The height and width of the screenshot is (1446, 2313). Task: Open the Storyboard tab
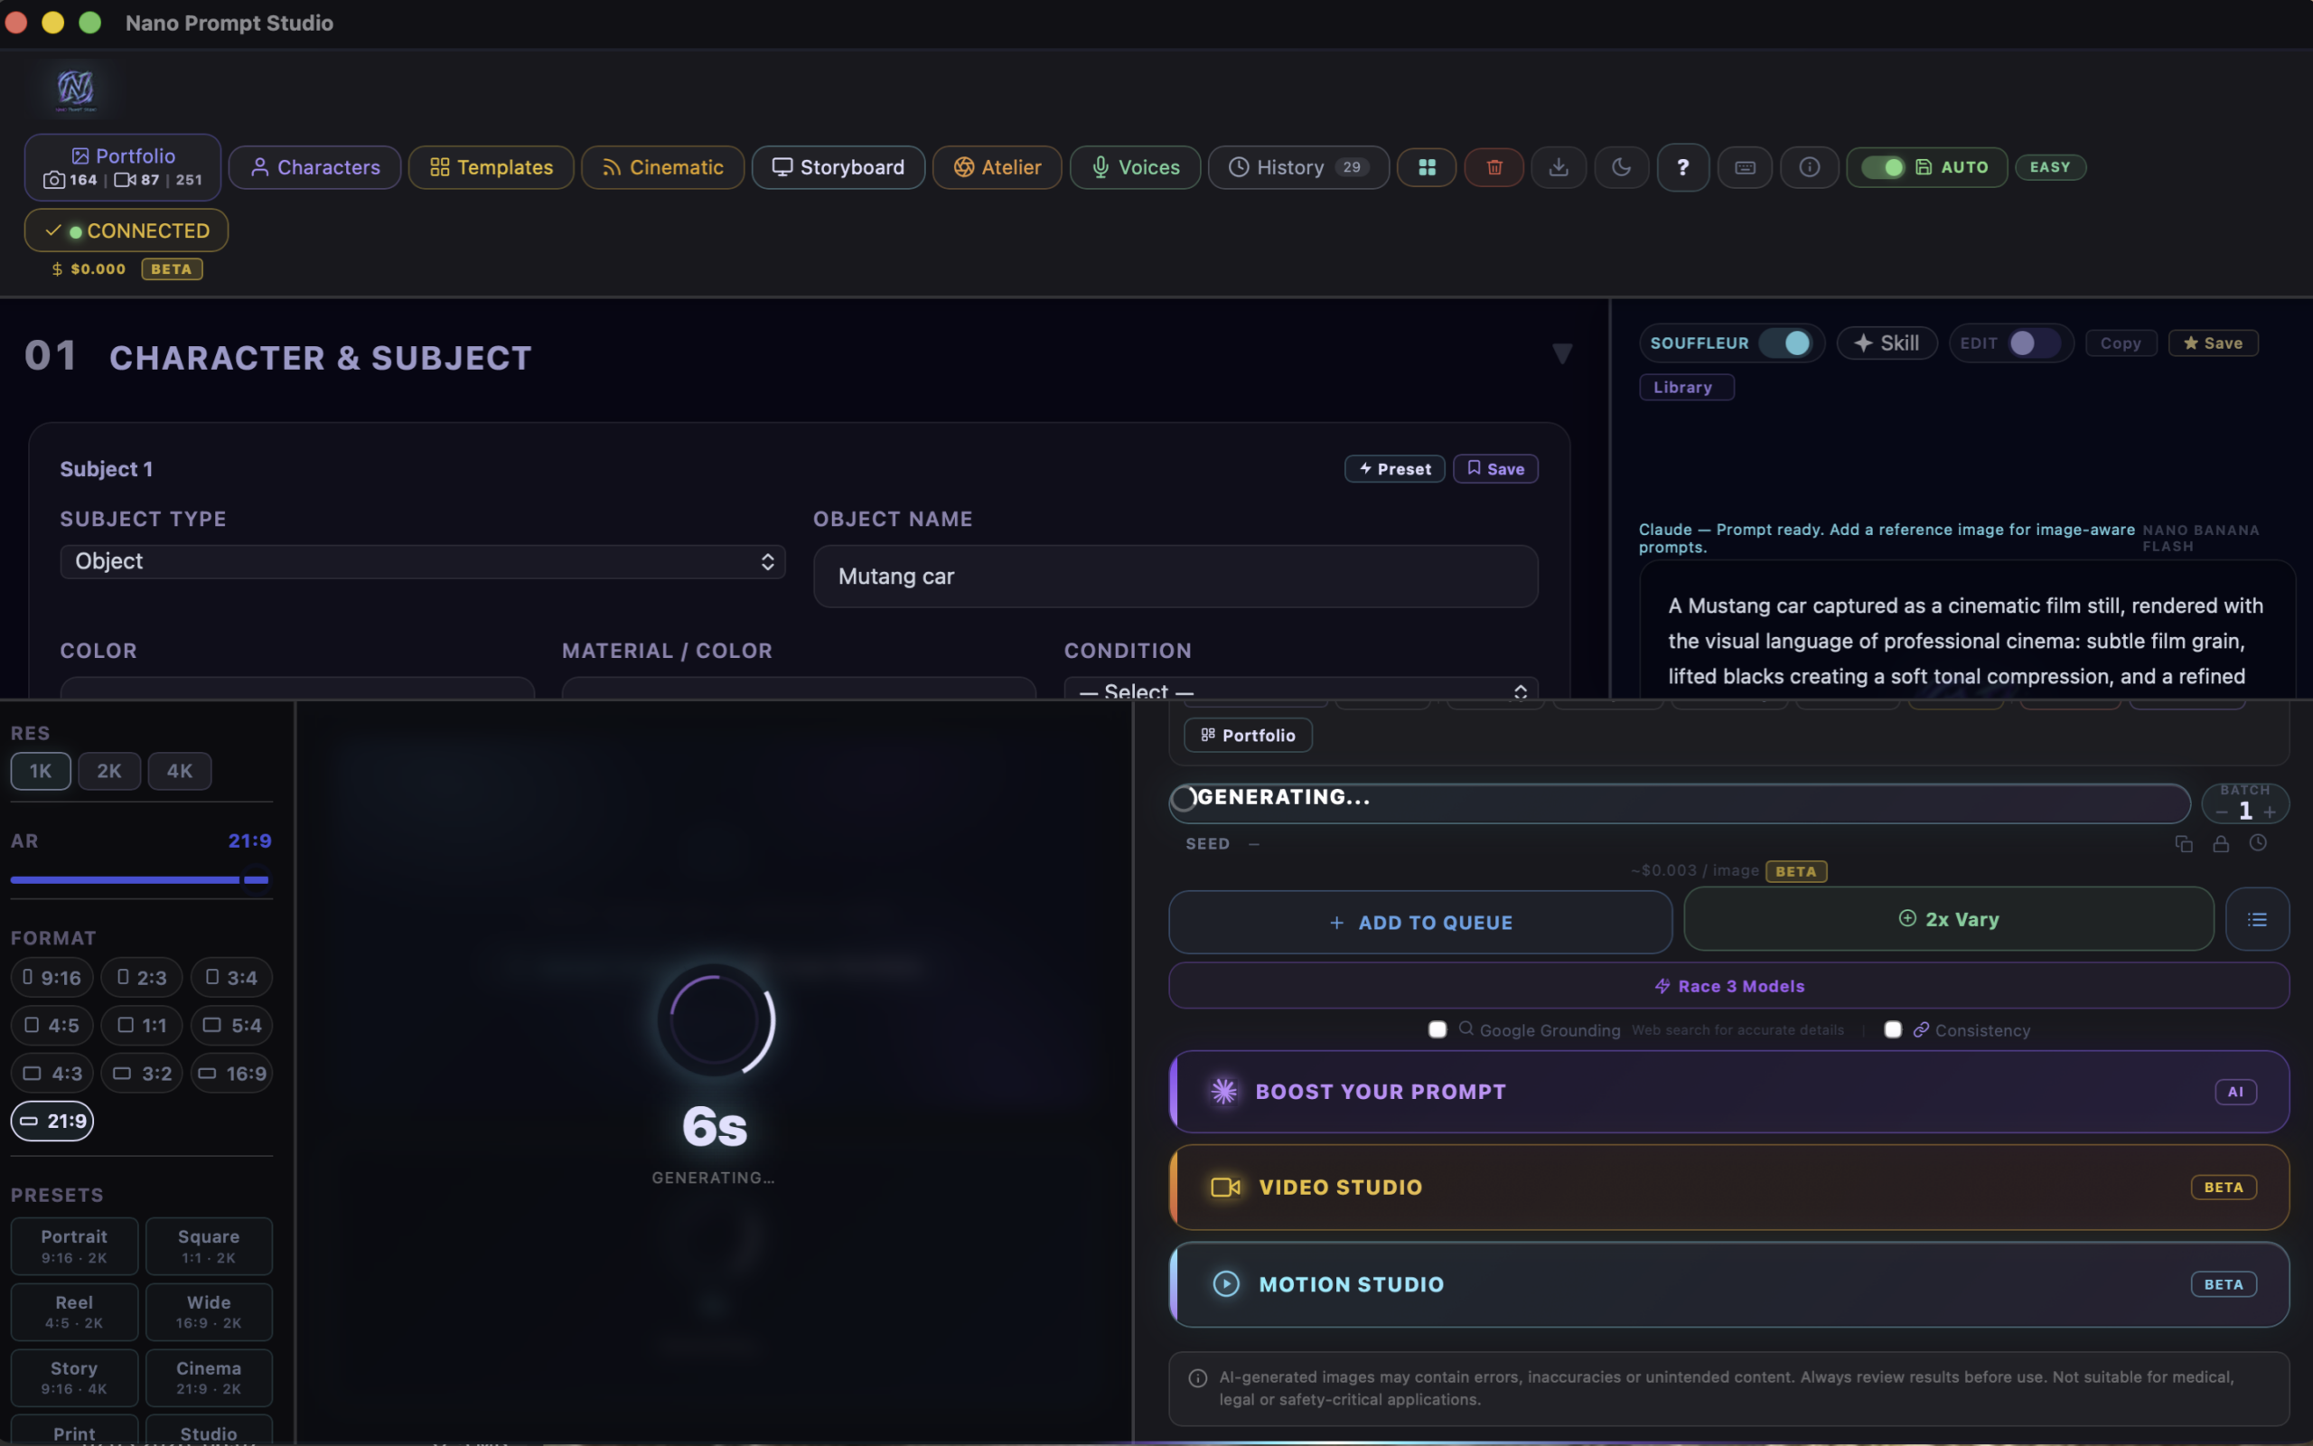(838, 167)
